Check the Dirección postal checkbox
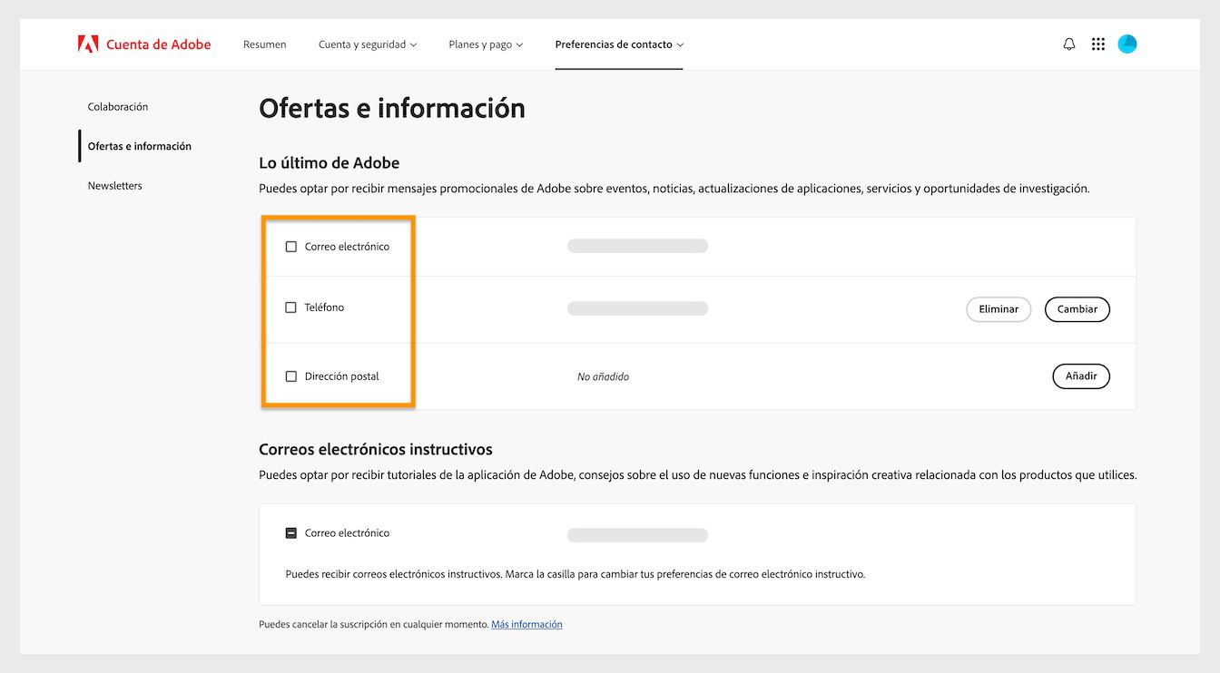Viewport: 1220px width, 673px height. click(291, 376)
